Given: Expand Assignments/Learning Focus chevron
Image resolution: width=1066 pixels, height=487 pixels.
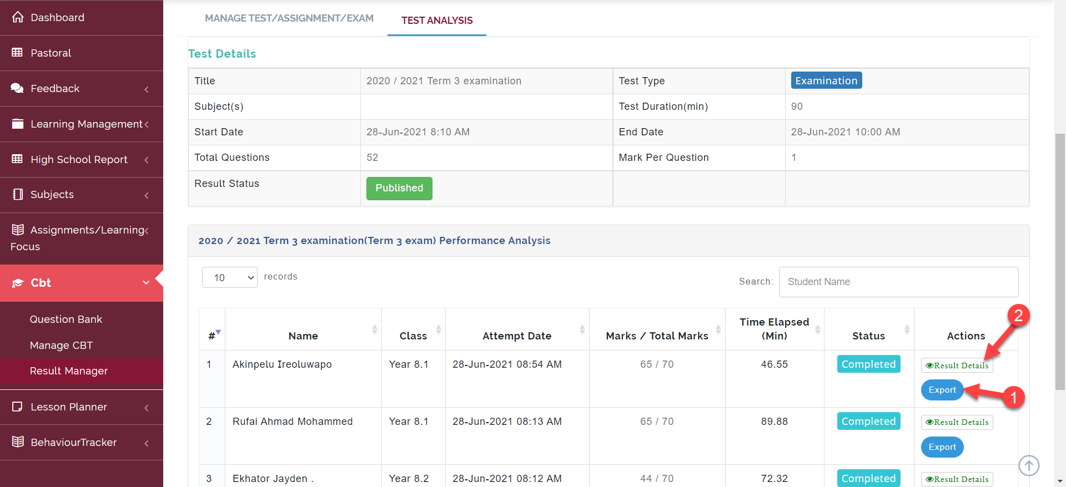Looking at the screenshot, I should pos(147,231).
